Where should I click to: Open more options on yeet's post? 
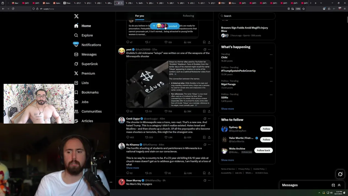(209, 50)
